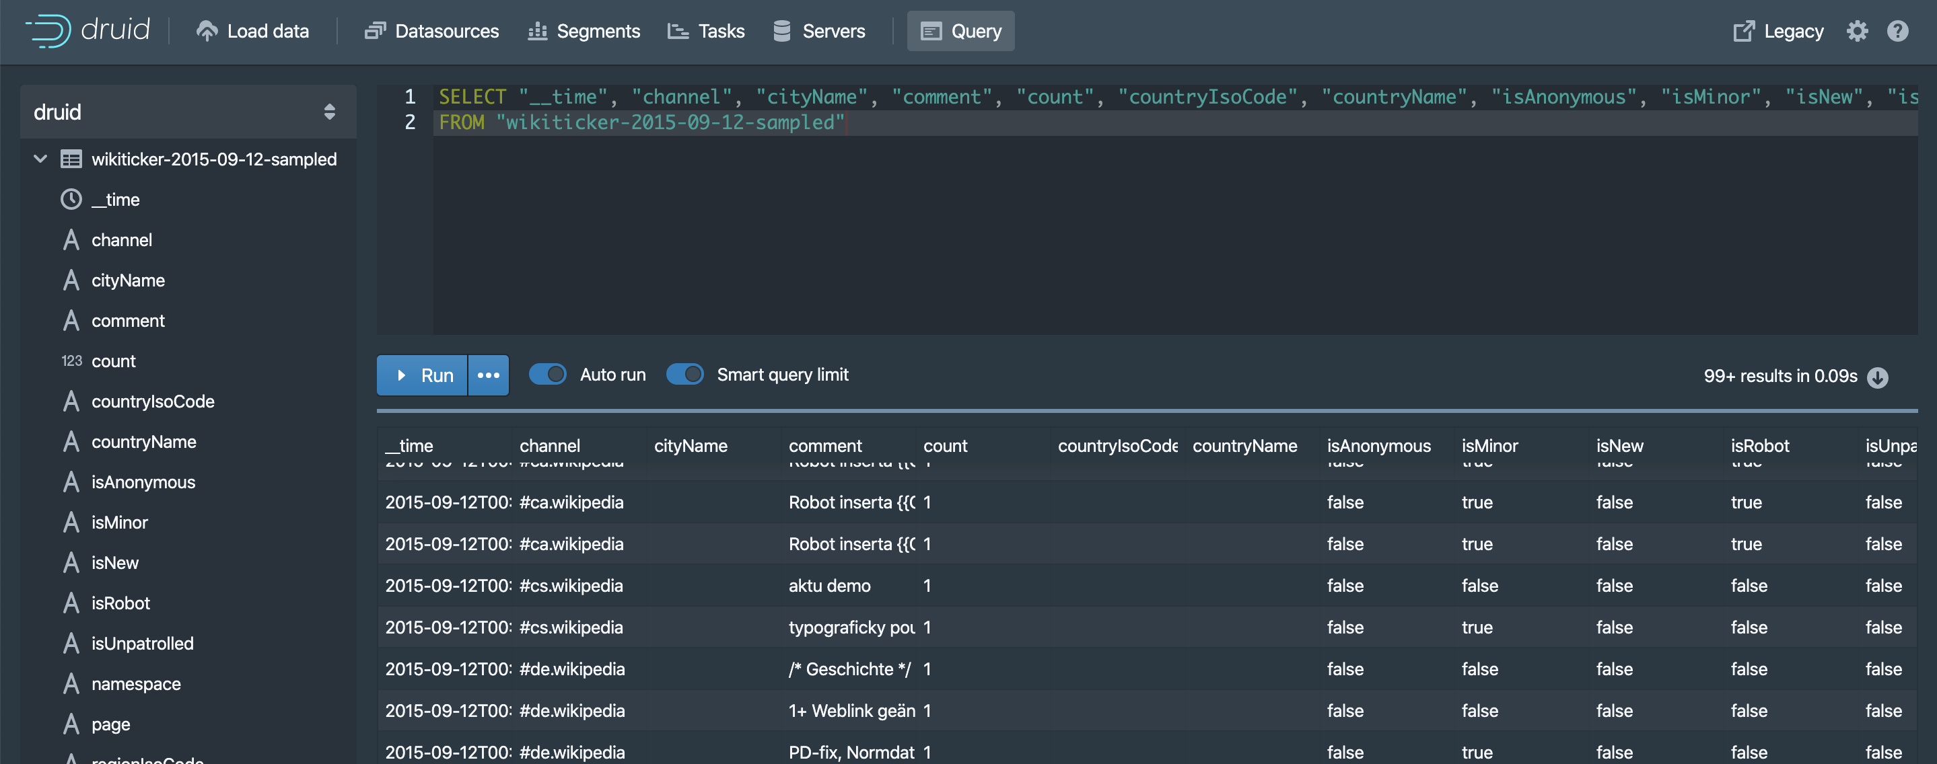The image size is (1937, 764).
Task: Open the Load data section
Action: 252,31
